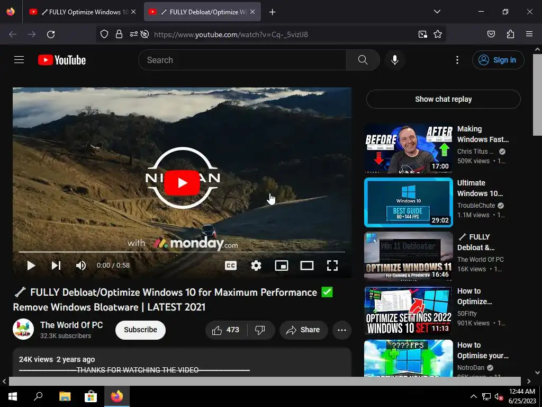Viewport: 542px width, 407px height.
Task: Enable miniplayer mode
Action: [282, 266]
